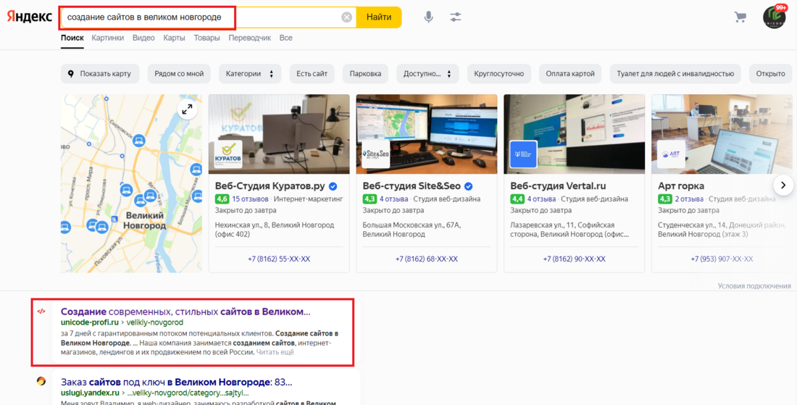
Task: Open the Все services tab
Action: (x=286, y=38)
